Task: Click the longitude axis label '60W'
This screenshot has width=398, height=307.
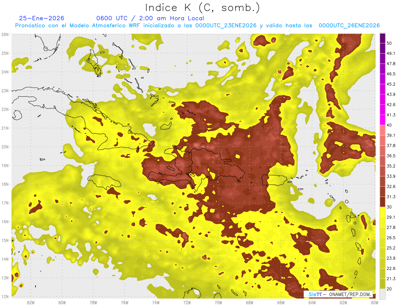Action: [x=374, y=303]
